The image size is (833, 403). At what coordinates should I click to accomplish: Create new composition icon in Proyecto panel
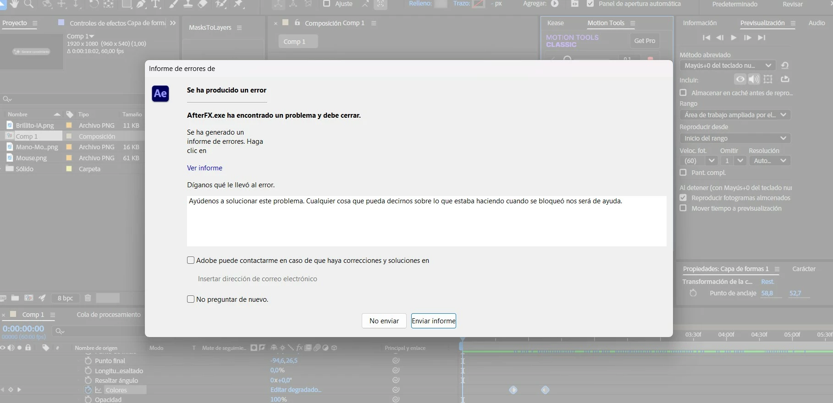(29, 298)
